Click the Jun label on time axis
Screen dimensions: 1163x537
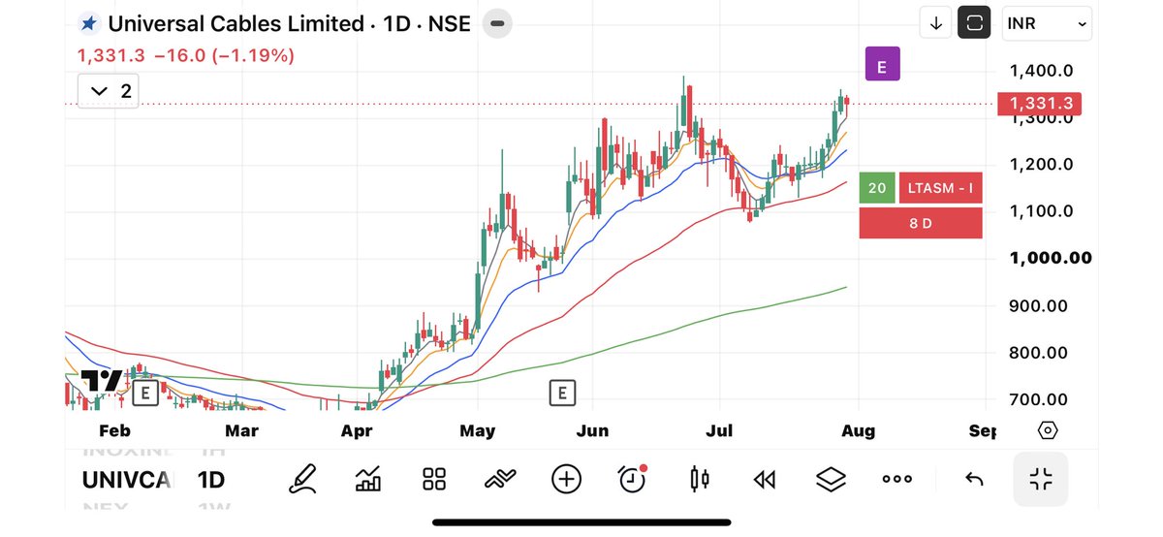(x=592, y=430)
